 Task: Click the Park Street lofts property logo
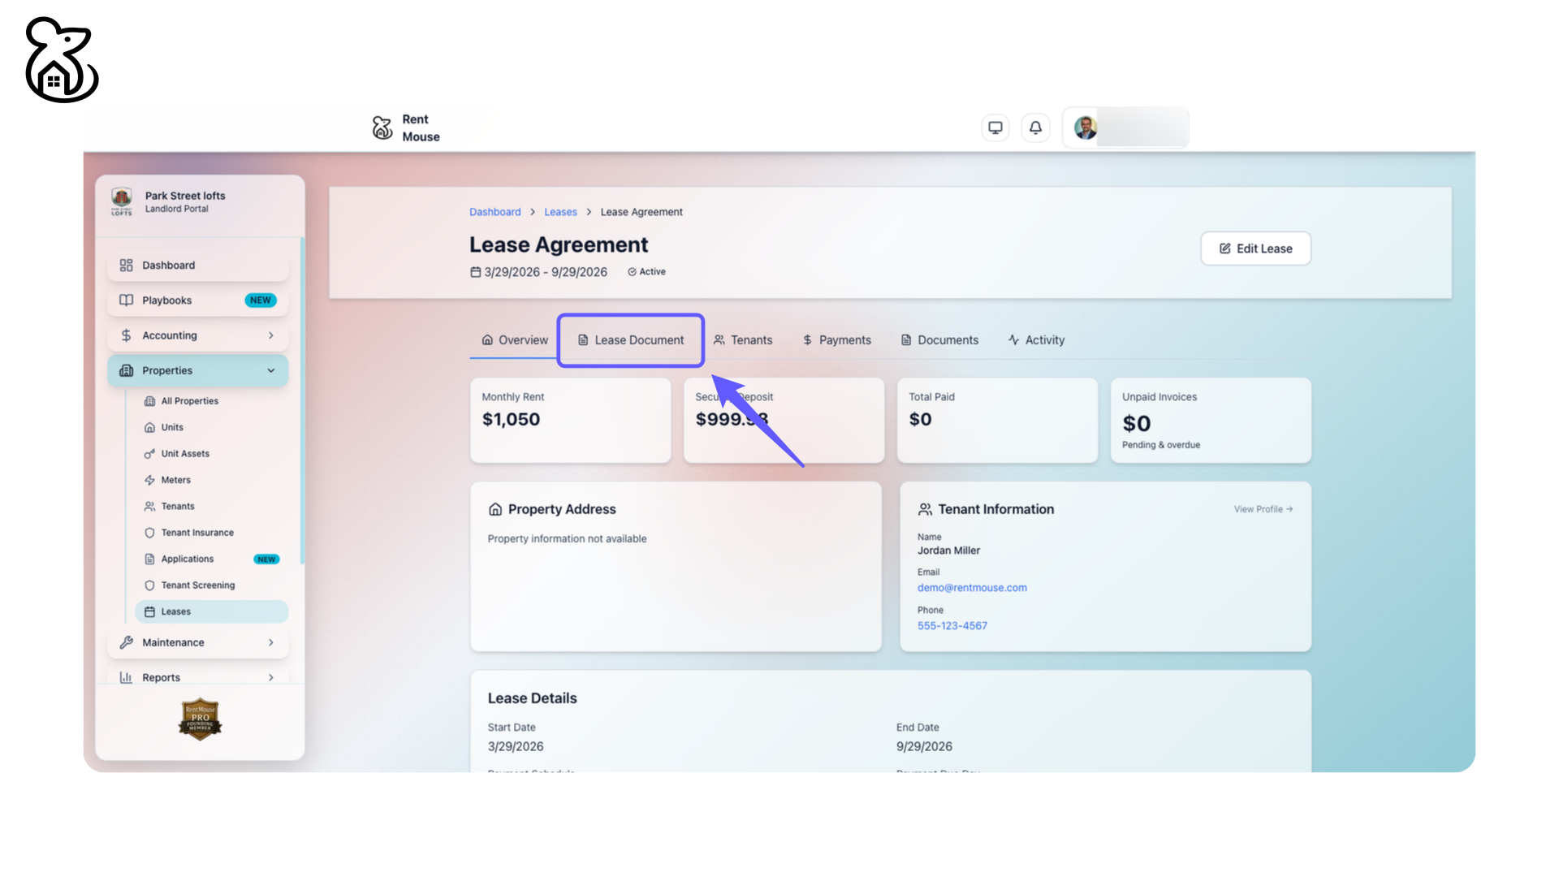(122, 201)
